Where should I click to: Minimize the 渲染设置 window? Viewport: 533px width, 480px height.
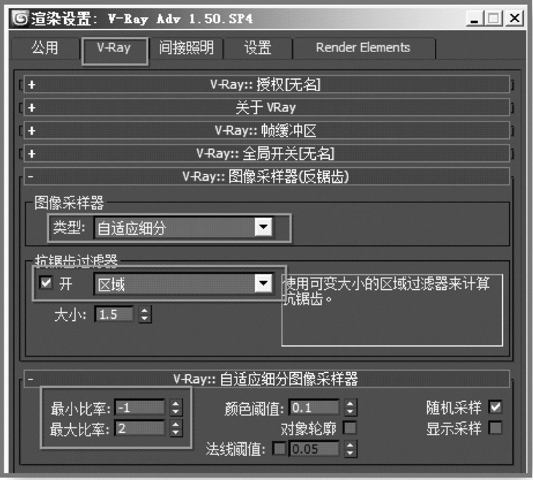pos(474,19)
